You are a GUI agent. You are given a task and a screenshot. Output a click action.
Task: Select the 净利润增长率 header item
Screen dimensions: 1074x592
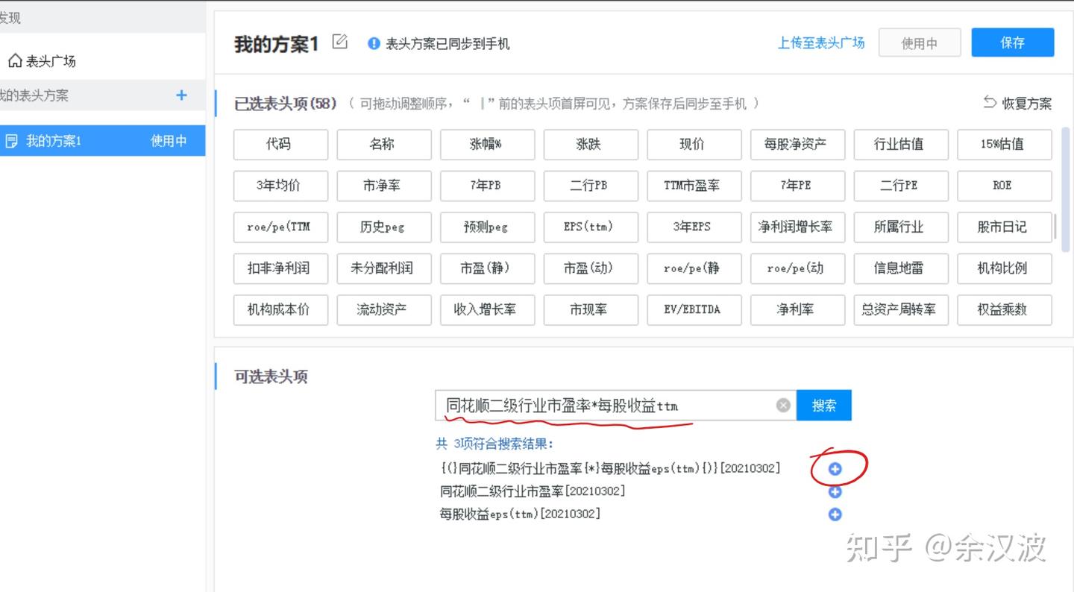point(797,227)
